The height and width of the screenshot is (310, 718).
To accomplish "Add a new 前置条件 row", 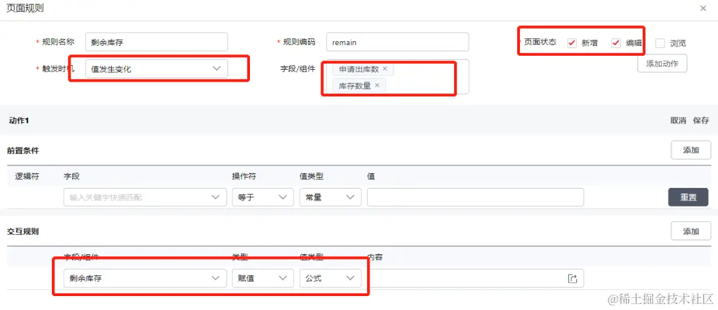I will coord(691,150).
